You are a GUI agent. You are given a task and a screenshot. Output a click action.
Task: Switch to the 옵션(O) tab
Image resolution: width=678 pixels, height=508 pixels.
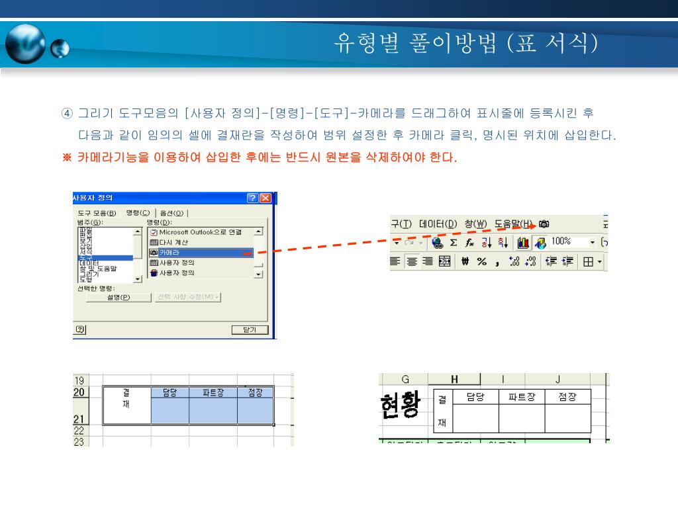[171, 213]
